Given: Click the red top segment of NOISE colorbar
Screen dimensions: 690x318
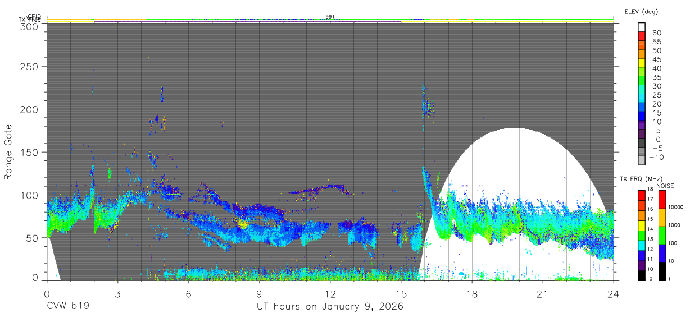Looking at the screenshot, I should 662,200.
